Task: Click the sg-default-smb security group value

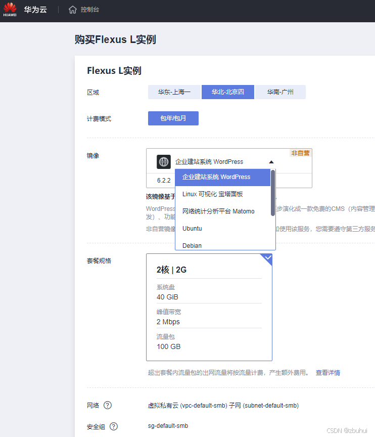Action: coord(168,426)
